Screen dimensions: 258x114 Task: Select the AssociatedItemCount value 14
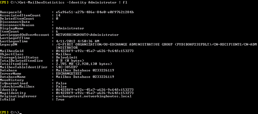click(58, 15)
